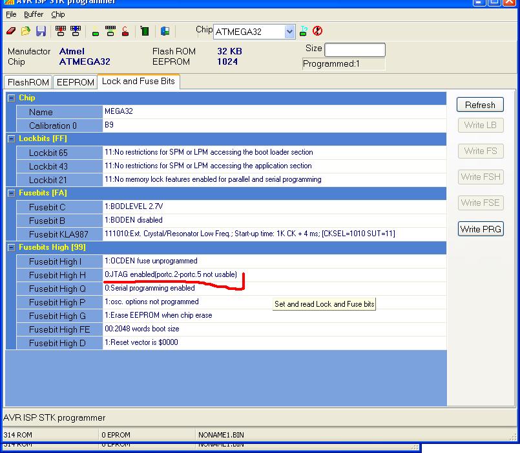This screenshot has width=520, height=453.
Task: Click the identify chip icon beside dropdown
Action: click(x=303, y=31)
